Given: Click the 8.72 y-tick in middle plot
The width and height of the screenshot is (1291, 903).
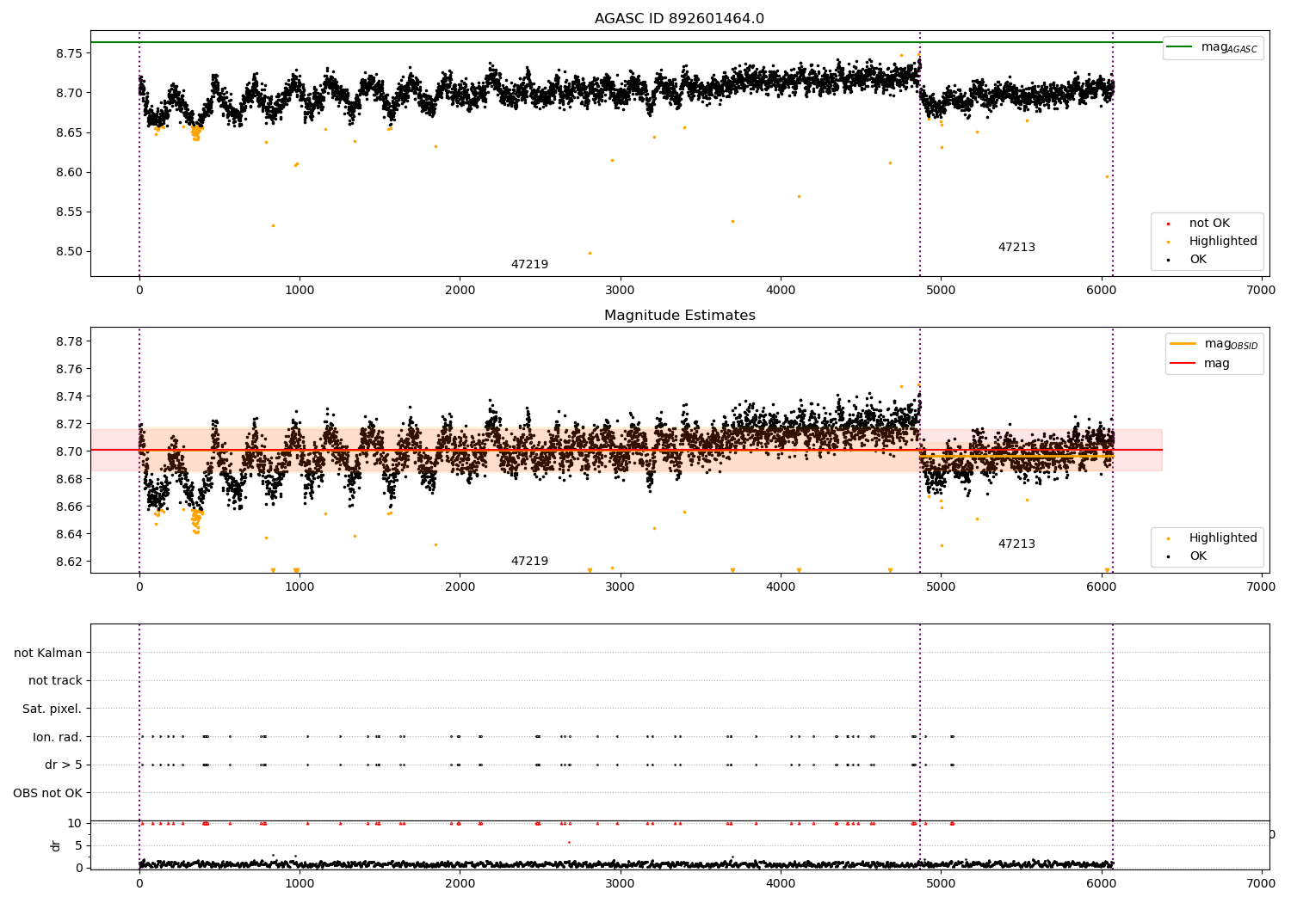Looking at the screenshot, I should pos(69,424).
